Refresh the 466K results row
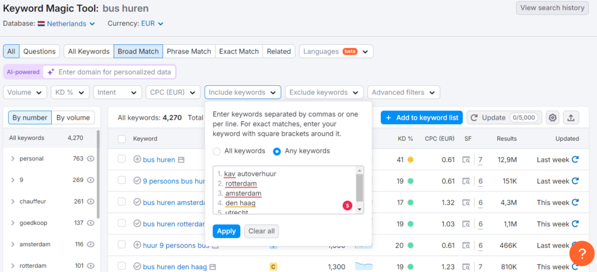Viewport: 597px width, 272px height. (575, 245)
